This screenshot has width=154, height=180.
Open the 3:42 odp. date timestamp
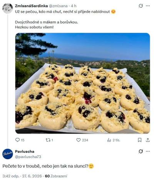click(x=22, y=176)
